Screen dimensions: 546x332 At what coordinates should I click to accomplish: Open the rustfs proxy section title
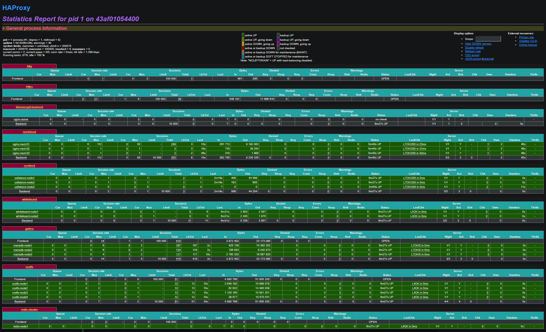[x=29, y=267]
